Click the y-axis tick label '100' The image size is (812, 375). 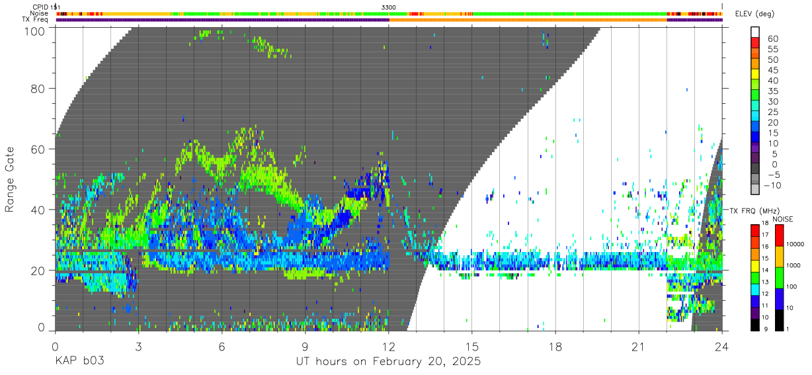[33, 31]
